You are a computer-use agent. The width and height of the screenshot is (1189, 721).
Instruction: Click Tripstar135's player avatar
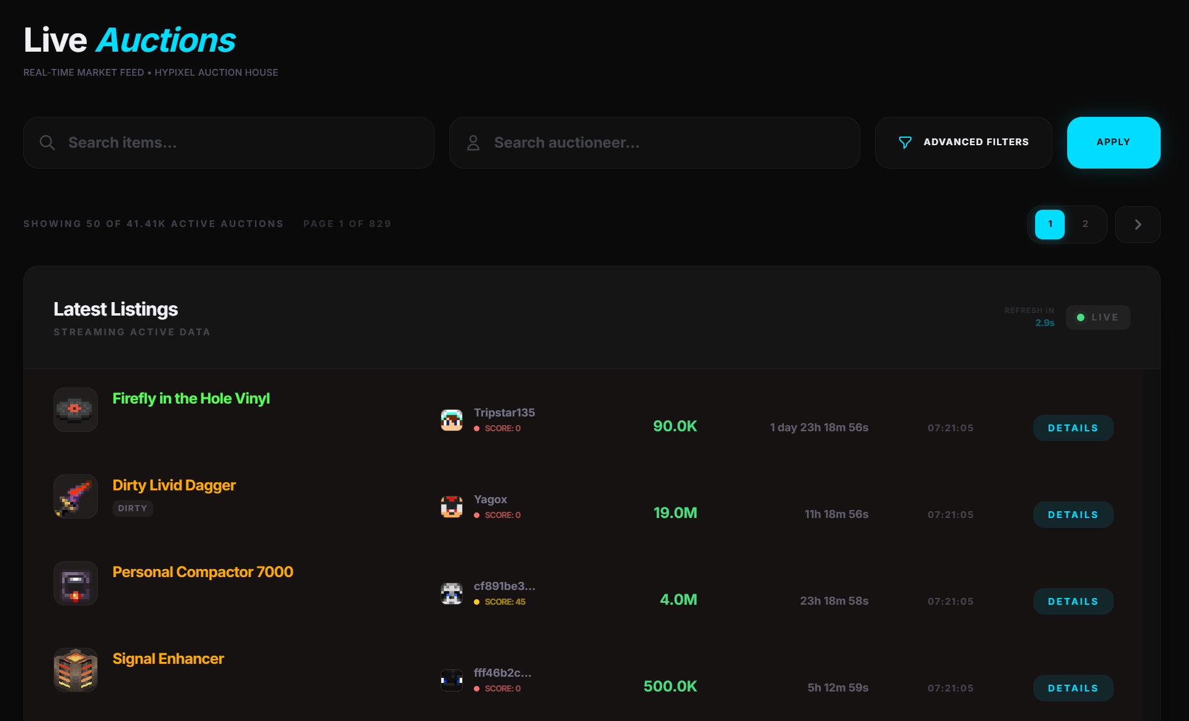point(452,420)
